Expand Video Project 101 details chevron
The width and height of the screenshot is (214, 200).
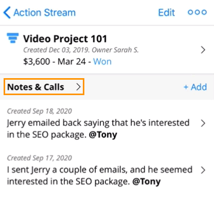(203, 50)
